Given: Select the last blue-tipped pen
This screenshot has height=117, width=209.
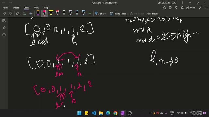Looking at the screenshot, I should (x=84, y=13).
